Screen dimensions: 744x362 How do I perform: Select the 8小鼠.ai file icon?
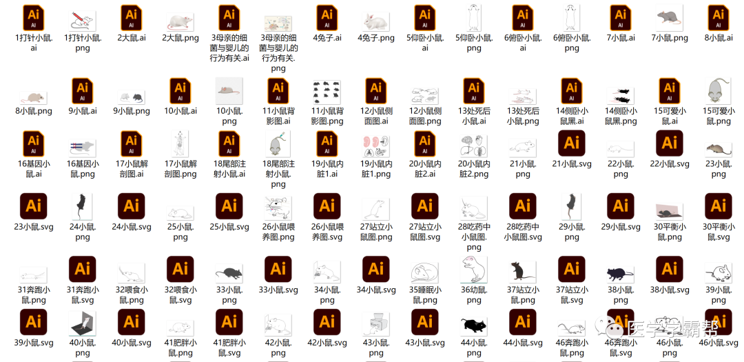point(718,19)
